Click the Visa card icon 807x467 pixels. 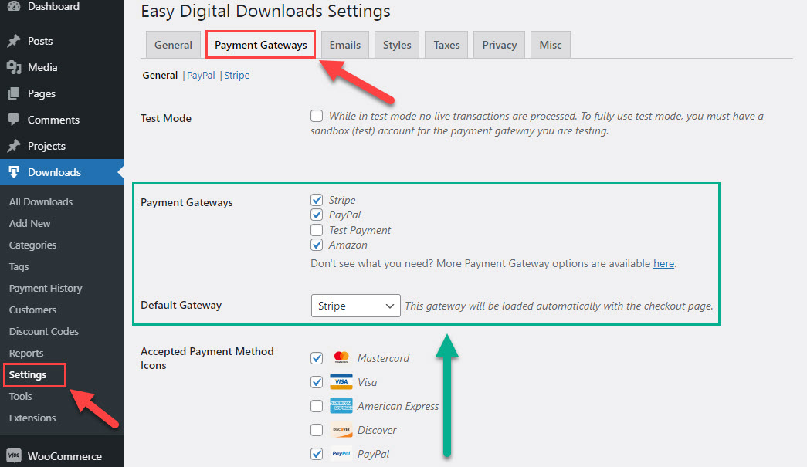click(341, 381)
